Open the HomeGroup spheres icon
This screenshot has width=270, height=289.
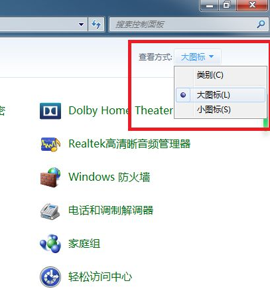(50, 244)
